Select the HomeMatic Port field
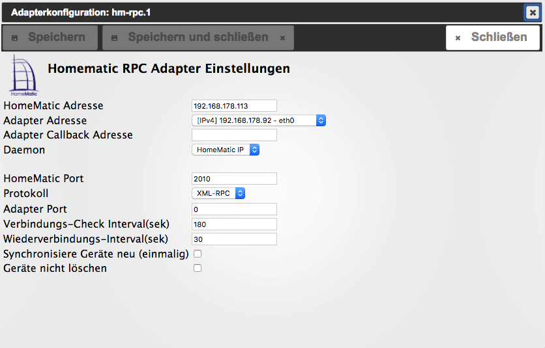This screenshot has height=348, width=545. [x=234, y=178]
